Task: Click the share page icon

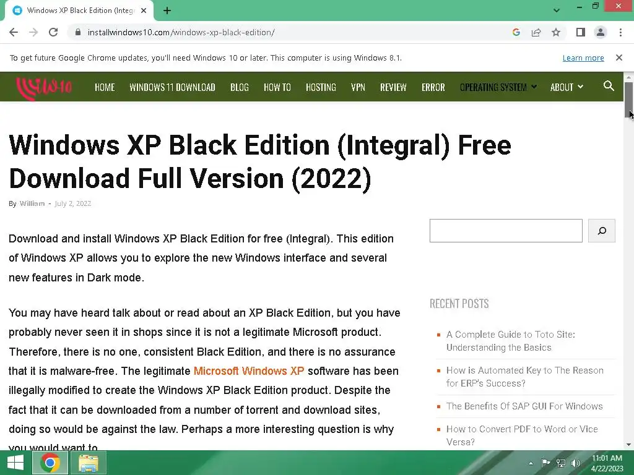Action: (x=536, y=32)
